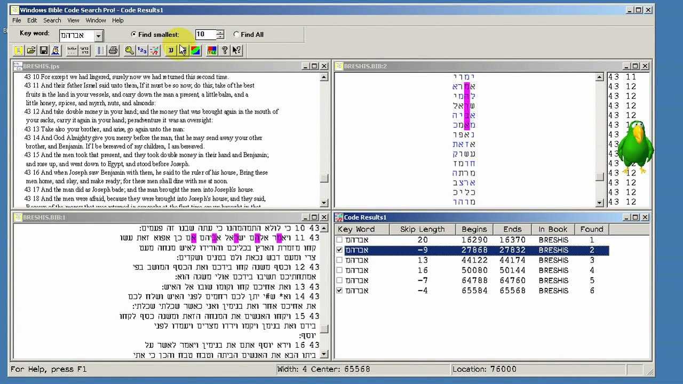Viewport: 683px width, 384px height.
Task: Click the columns layout toolbar icon
Action: click(101, 50)
